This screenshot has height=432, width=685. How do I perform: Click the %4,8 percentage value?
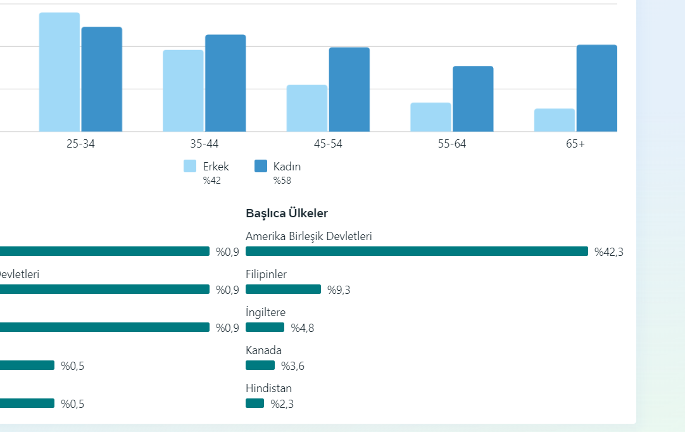coord(303,328)
